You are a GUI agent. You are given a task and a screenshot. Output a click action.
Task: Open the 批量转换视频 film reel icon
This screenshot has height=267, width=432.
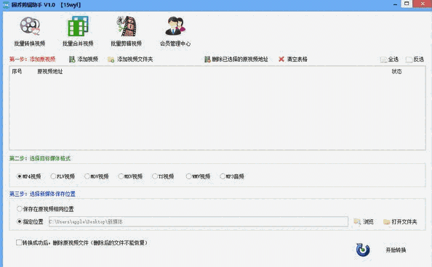(x=30, y=26)
